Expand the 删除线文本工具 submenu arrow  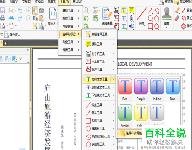(113, 87)
